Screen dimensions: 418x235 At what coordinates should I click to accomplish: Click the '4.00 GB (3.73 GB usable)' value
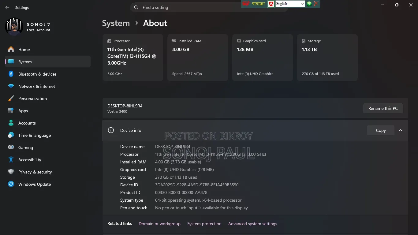[x=178, y=162]
